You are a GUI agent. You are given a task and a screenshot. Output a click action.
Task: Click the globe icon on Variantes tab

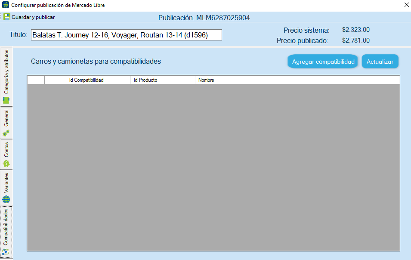pyautogui.click(x=6, y=199)
